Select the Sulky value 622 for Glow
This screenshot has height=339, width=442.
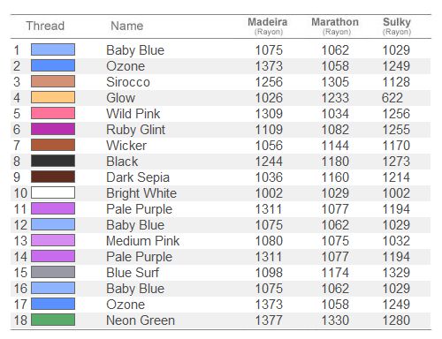coord(392,98)
